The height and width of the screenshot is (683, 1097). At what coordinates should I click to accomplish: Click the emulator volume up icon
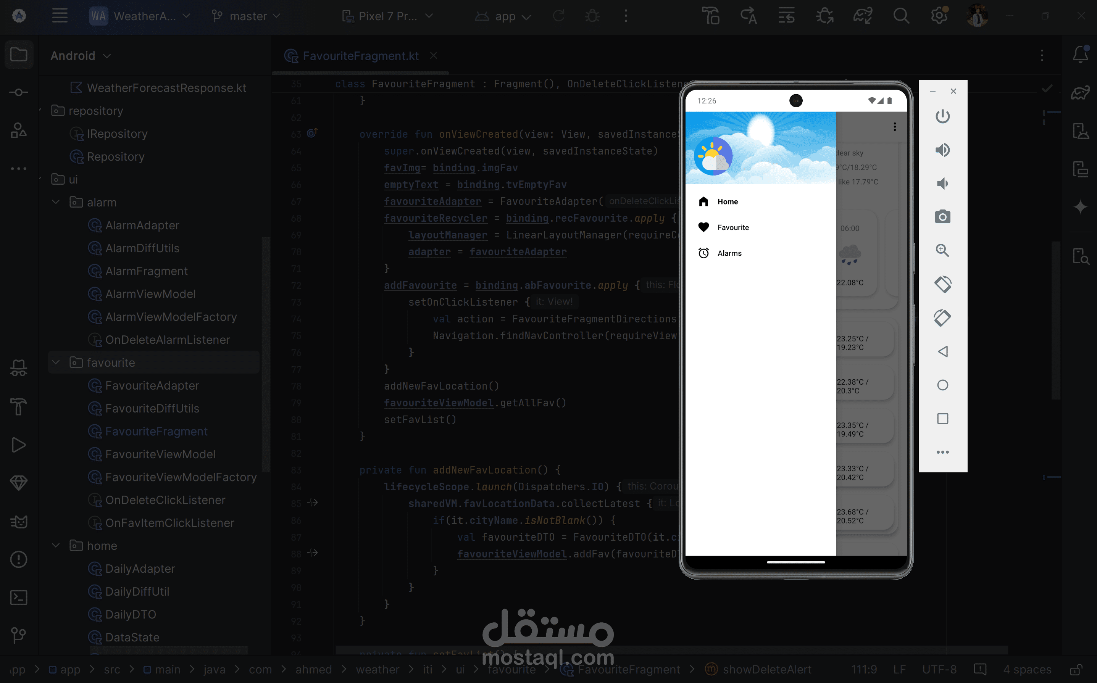tap(942, 150)
